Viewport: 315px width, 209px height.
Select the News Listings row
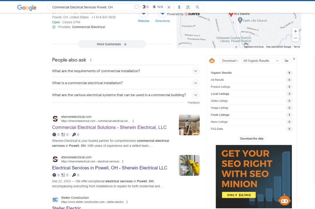(x=251, y=122)
